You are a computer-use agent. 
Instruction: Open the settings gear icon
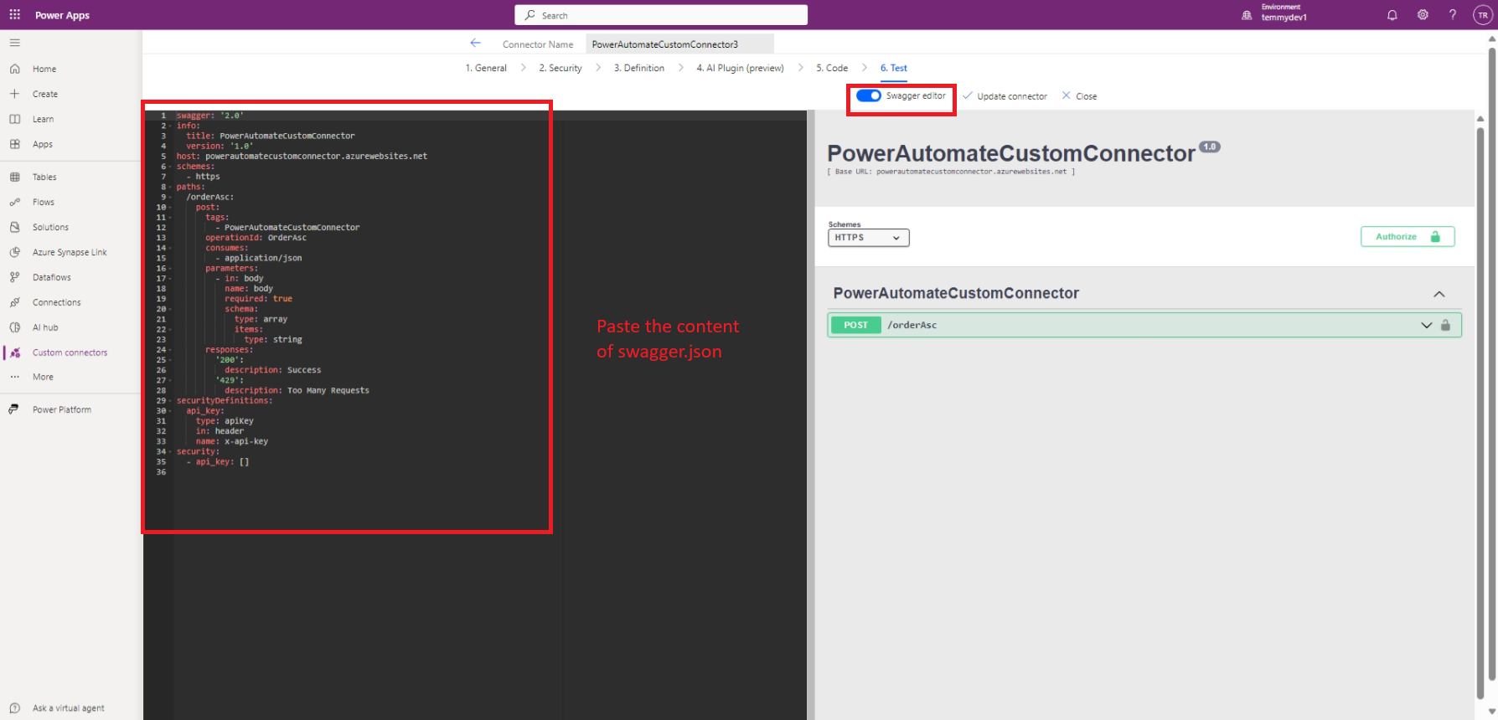tap(1423, 15)
